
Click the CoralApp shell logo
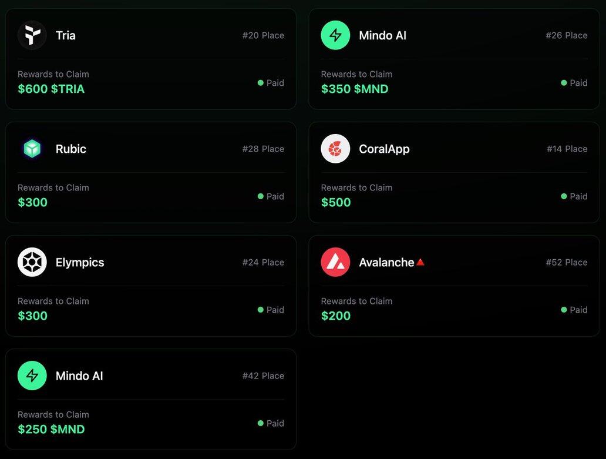pyautogui.click(x=335, y=149)
